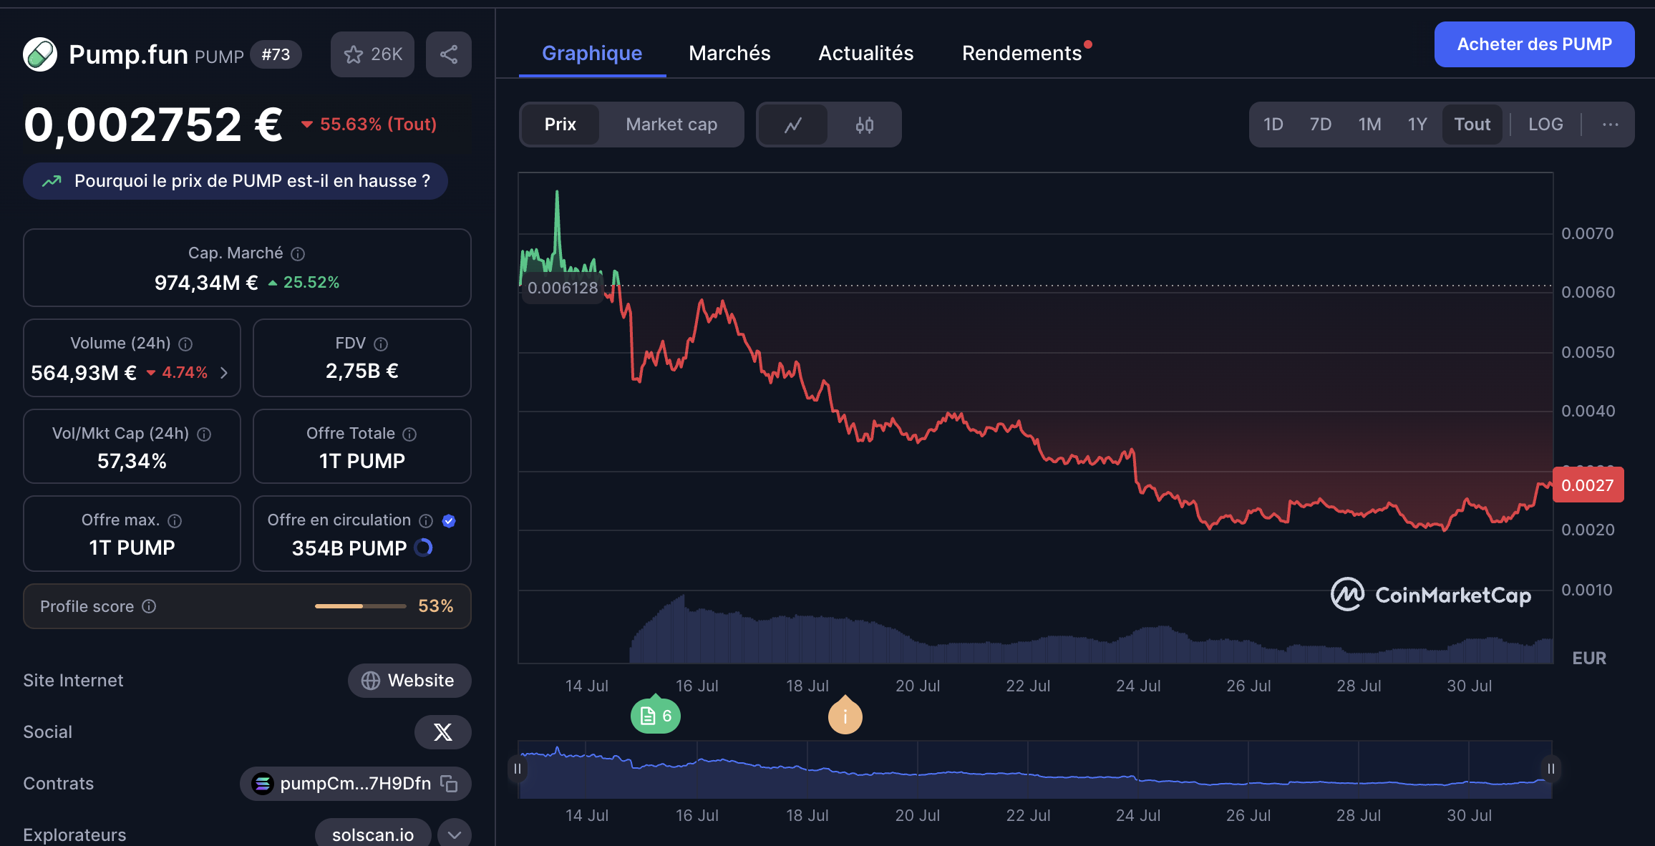Add Pump.fun to watchlist via star icon
The width and height of the screenshot is (1655, 846).
point(355,54)
